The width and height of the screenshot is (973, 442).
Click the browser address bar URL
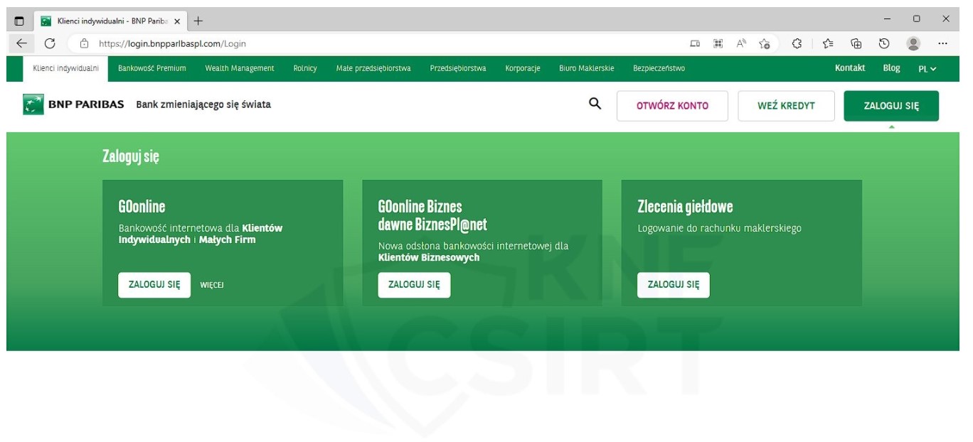(173, 43)
